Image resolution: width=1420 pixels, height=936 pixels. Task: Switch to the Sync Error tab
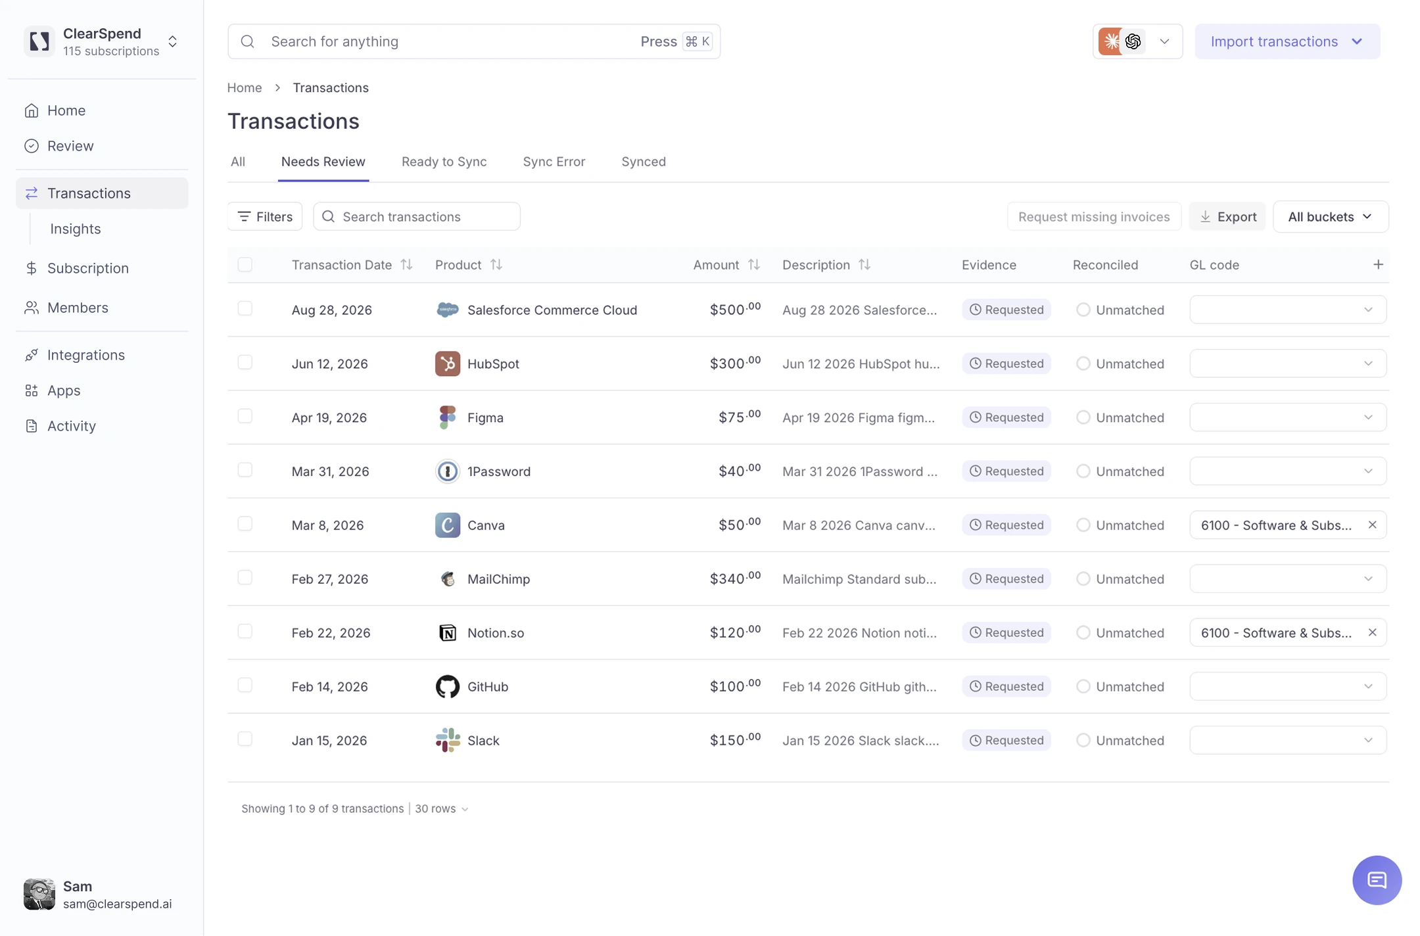pos(554,162)
